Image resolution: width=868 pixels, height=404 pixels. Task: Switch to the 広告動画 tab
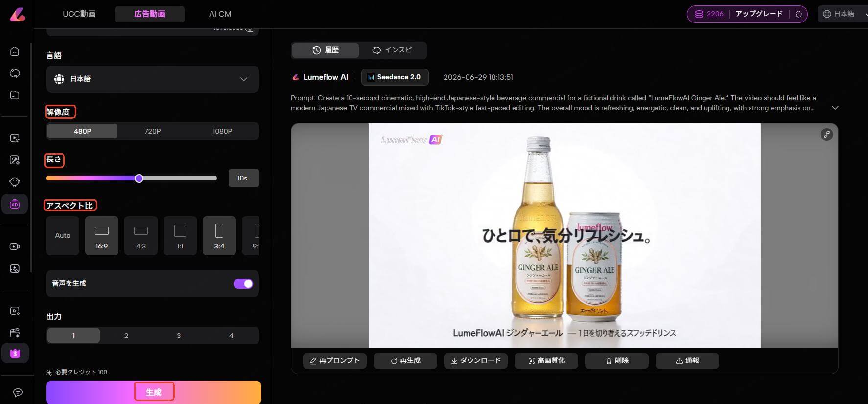pyautogui.click(x=150, y=14)
